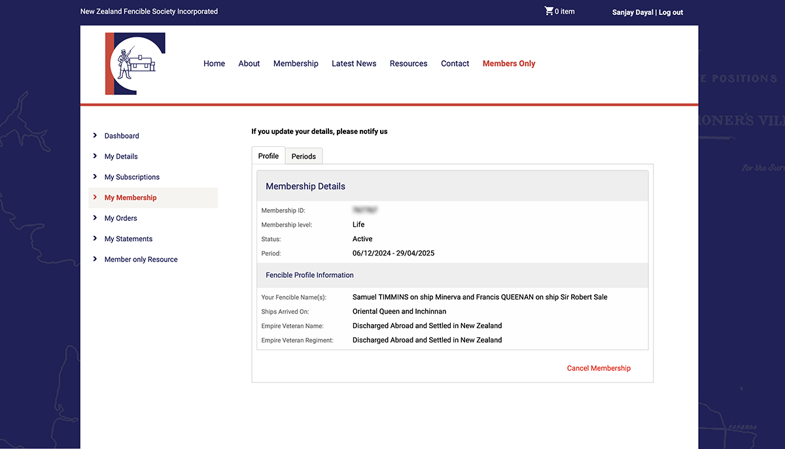Image resolution: width=785 pixels, height=449 pixels.
Task: Click the chevron beside My Details
Action: [x=94, y=156]
